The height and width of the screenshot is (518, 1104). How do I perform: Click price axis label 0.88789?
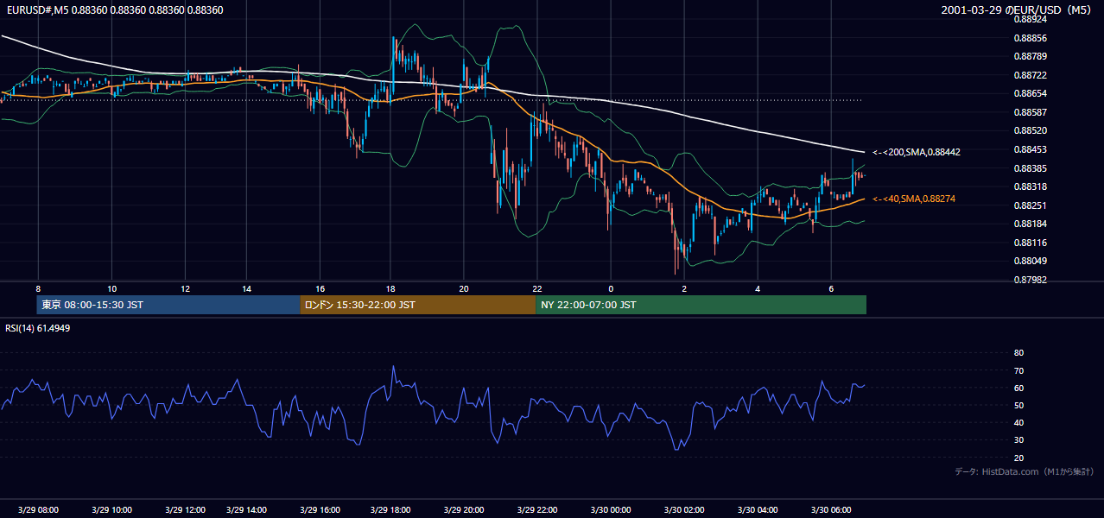1031,56
